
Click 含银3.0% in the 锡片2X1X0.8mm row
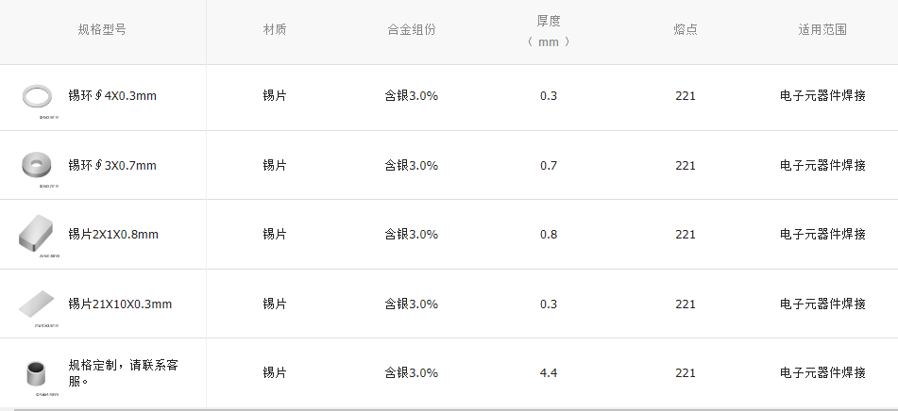pyautogui.click(x=412, y=235)
